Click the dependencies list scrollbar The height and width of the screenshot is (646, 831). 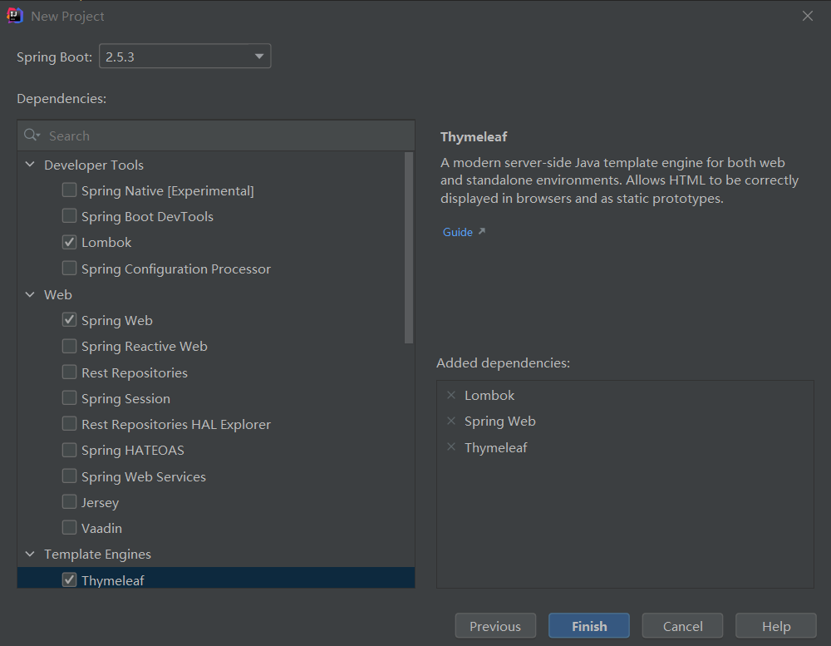409,248
